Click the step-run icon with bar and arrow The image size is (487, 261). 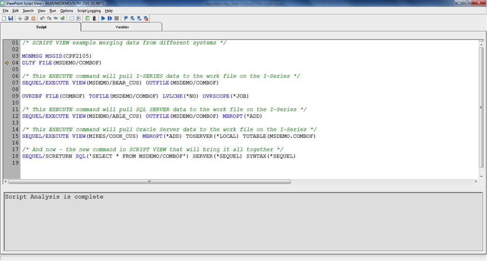coord(110,19)
